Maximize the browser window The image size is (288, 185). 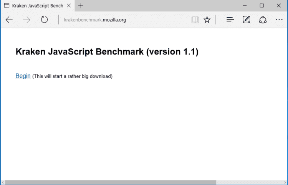pyautogui.click(x=262, y=6)
